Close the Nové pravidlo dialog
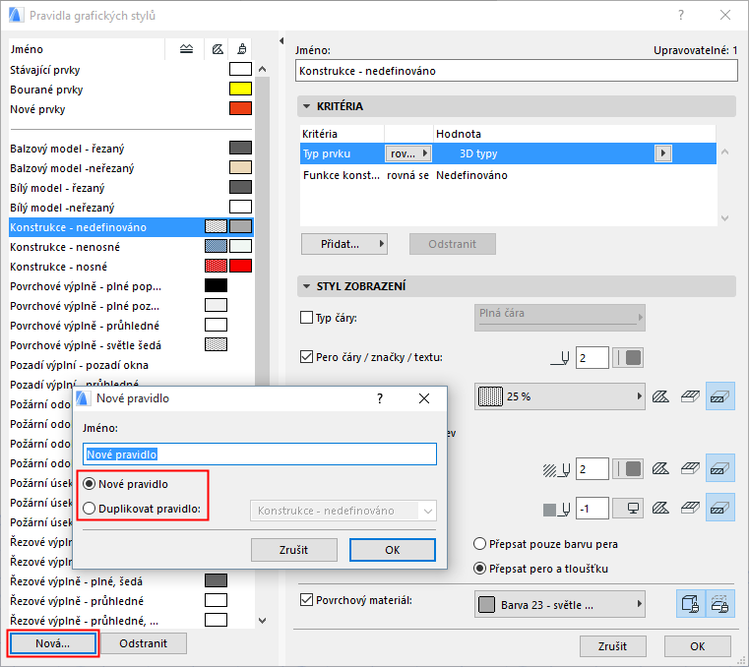749x667 pixels. 423,398
